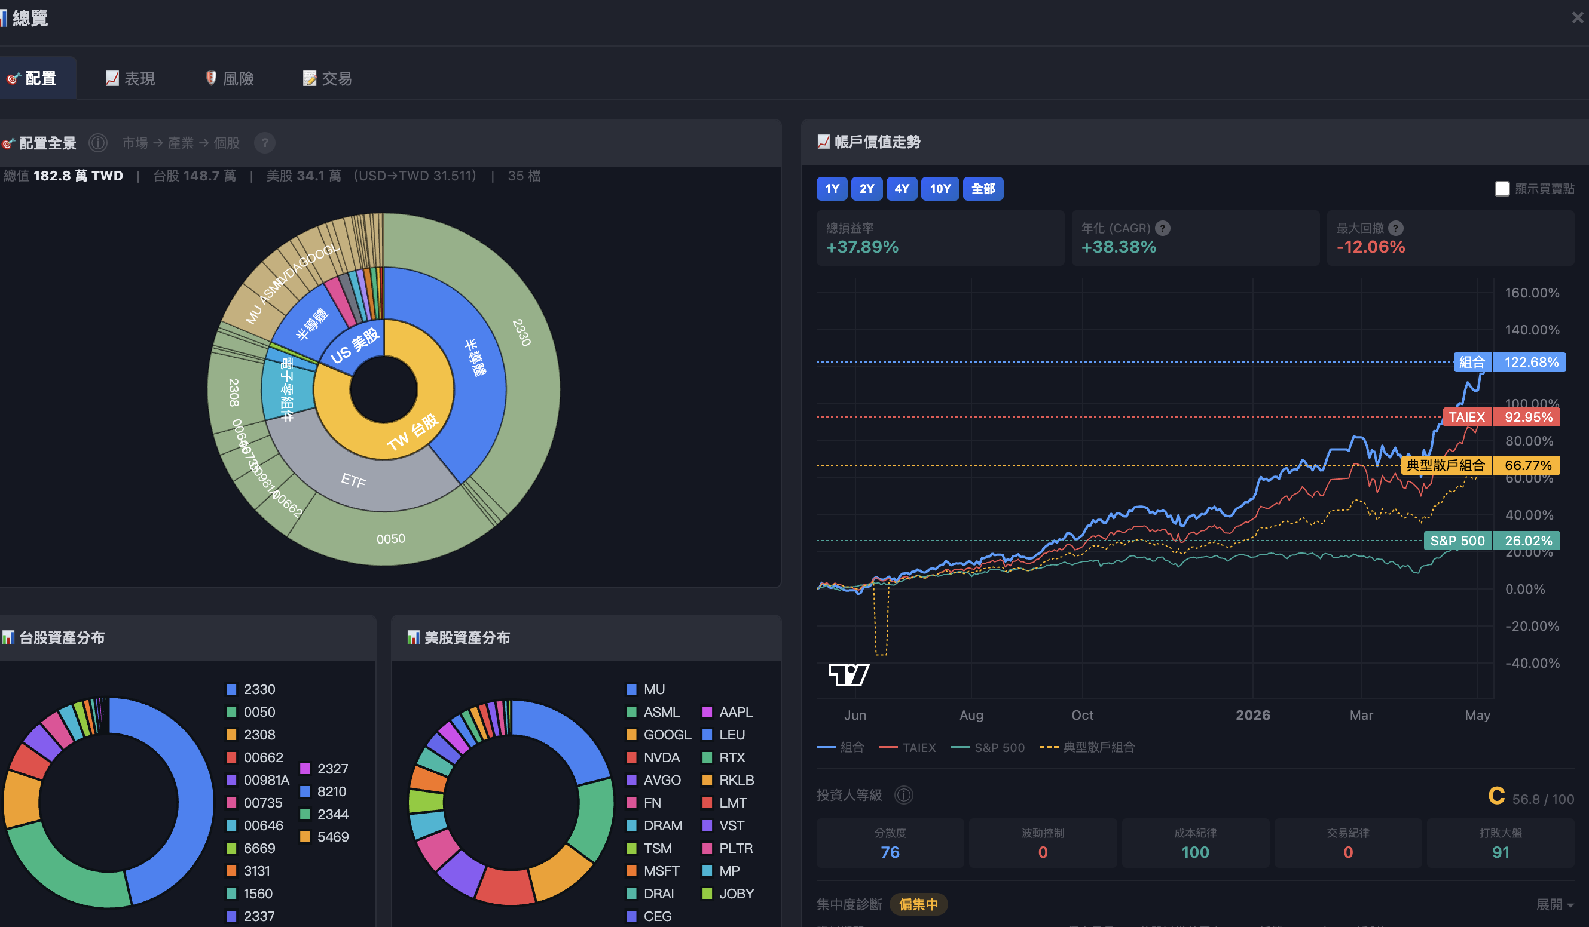Select the 電子零組件 segment in sunburst
1589x927 pixels.
(x=287, y=389)
